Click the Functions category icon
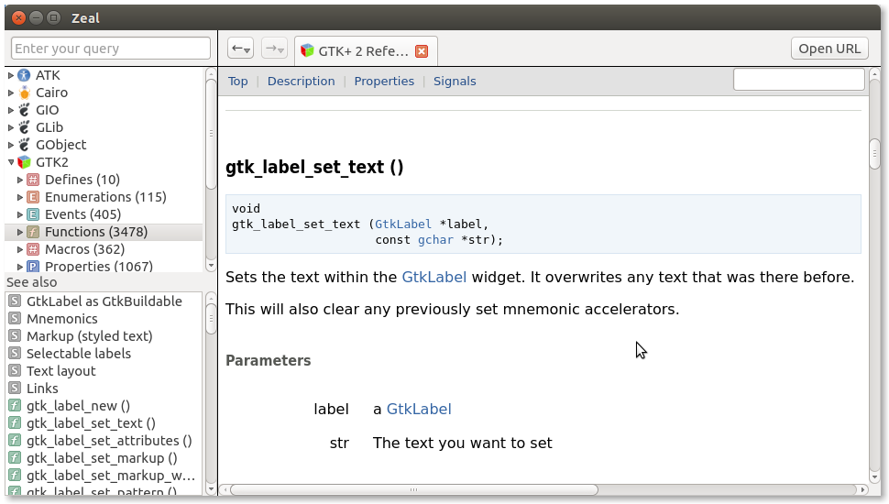Image resolution: width=889 pixels, height=504 pixels. 33,232
